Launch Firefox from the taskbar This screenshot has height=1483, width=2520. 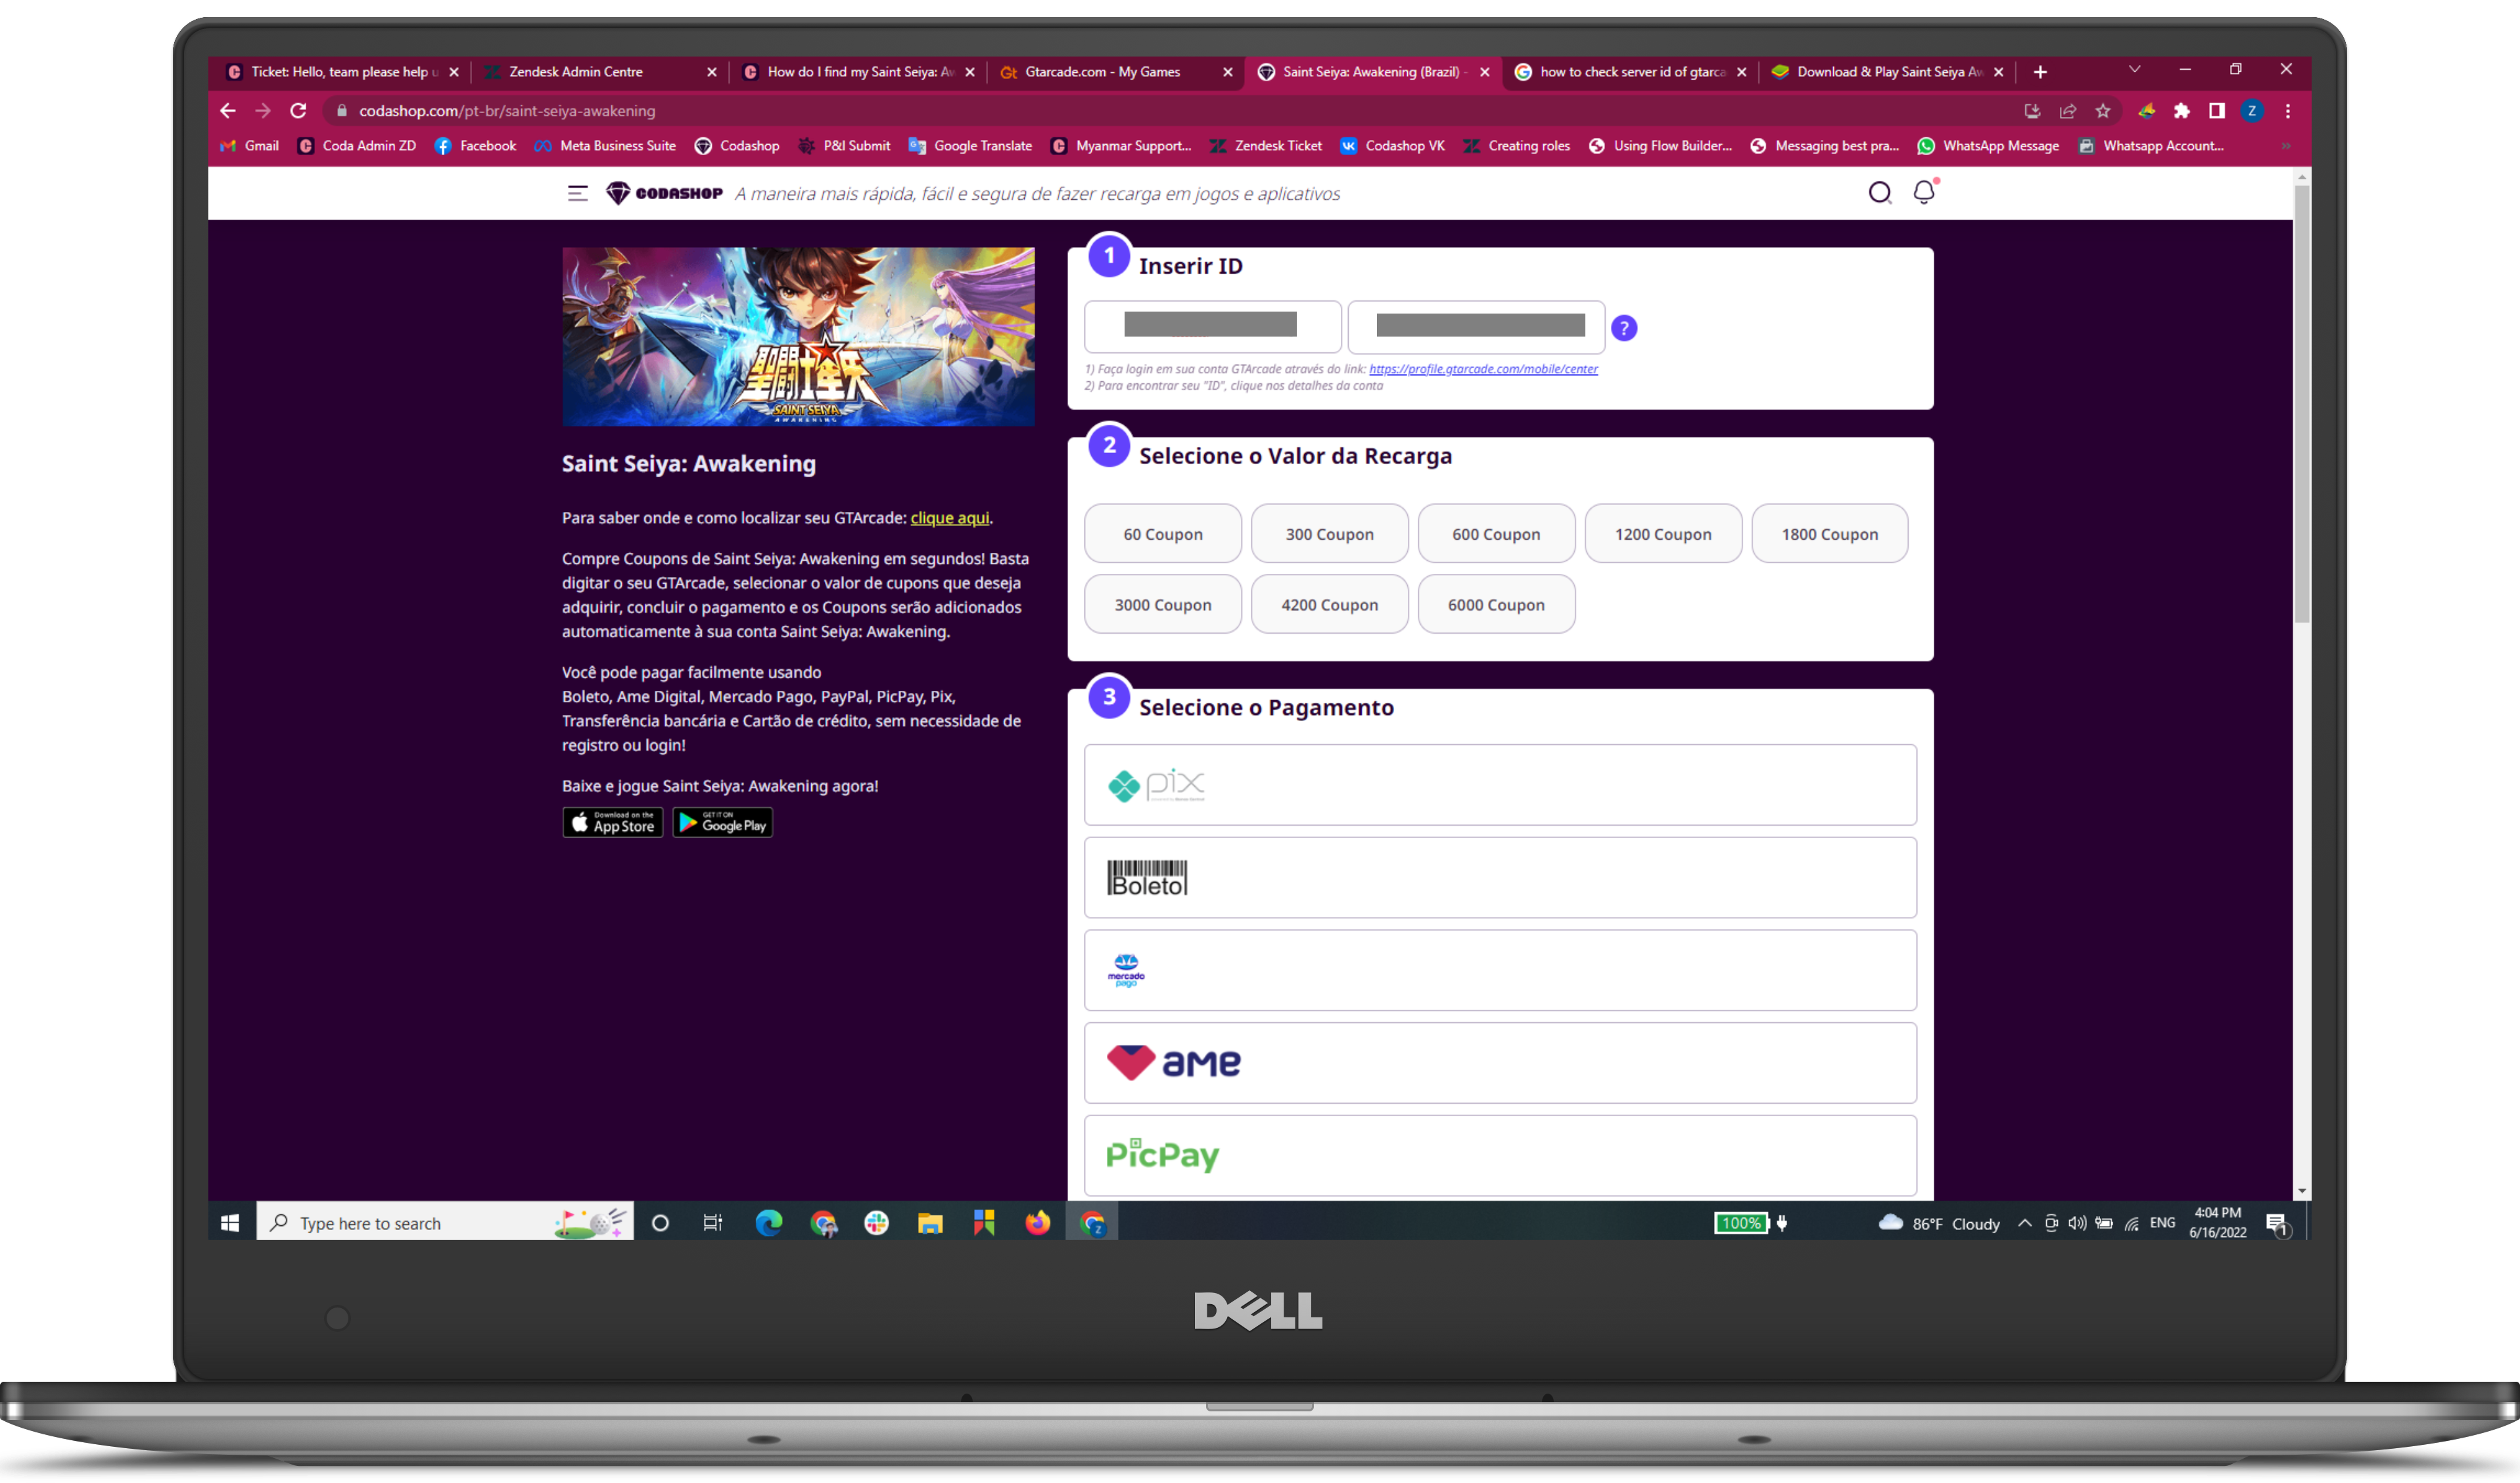[1038, 1222]
